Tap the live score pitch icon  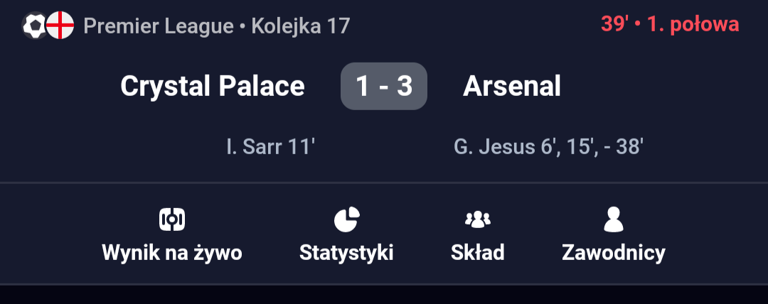click(171, 219)
